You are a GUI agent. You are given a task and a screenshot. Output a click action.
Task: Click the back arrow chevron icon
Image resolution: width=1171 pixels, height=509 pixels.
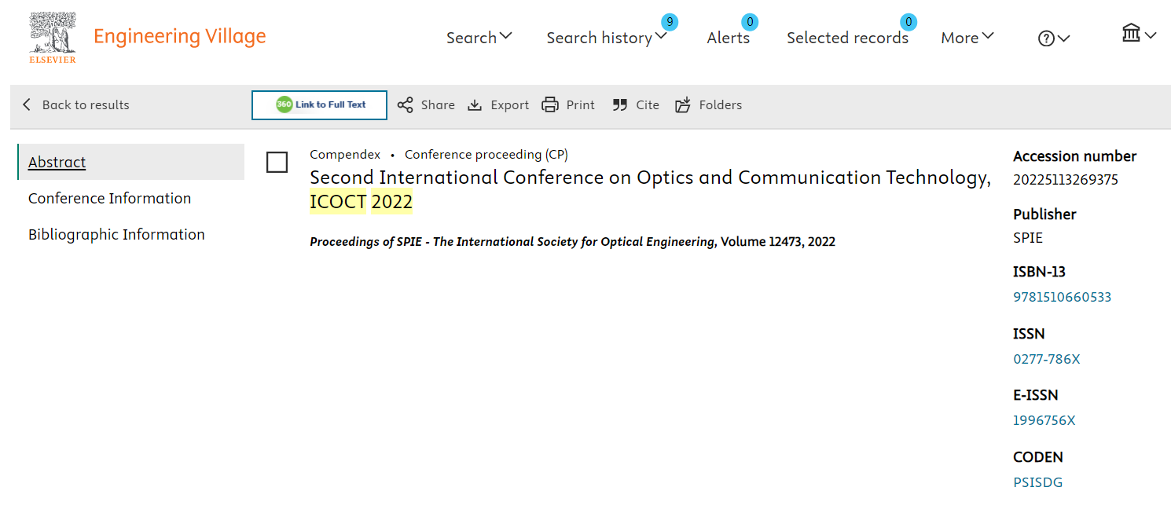27,104
